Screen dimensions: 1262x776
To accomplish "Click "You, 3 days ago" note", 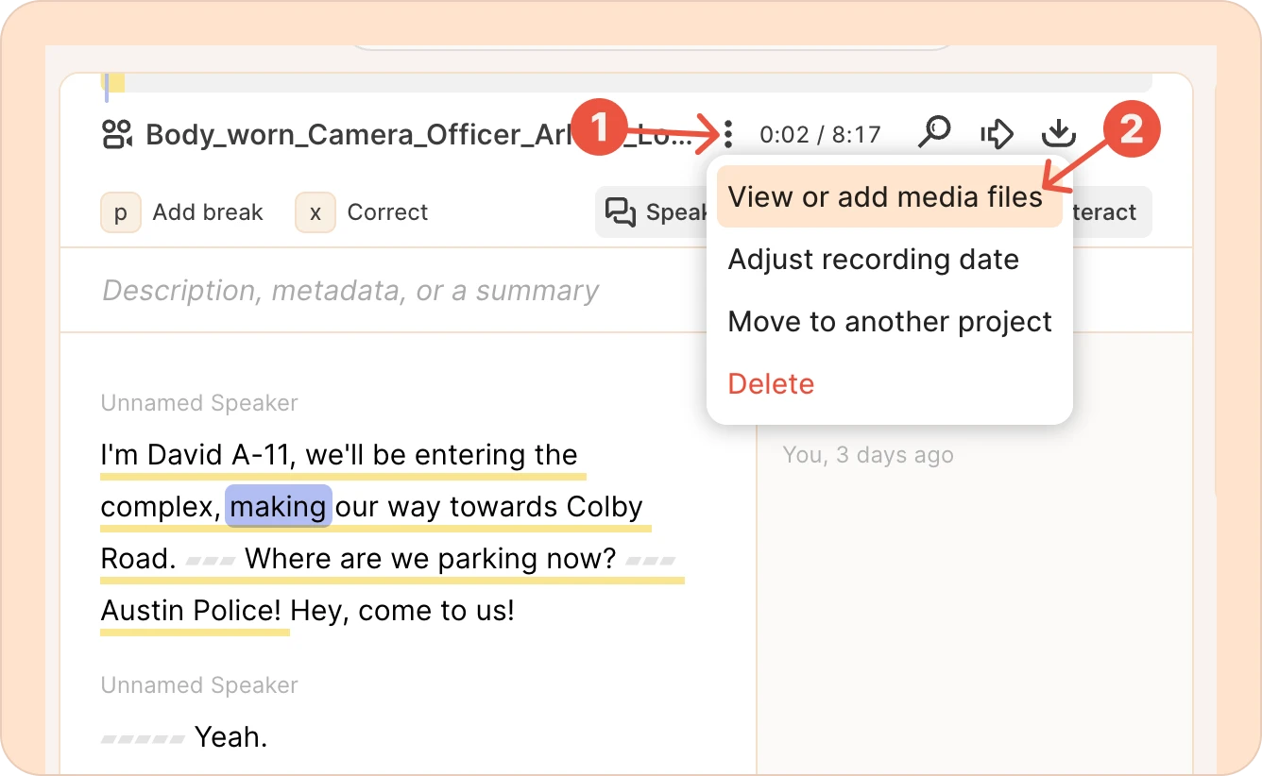I will [x=868, y=455].
